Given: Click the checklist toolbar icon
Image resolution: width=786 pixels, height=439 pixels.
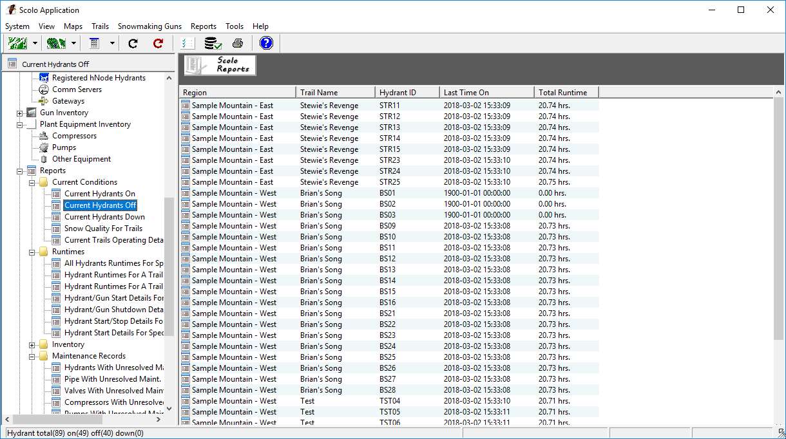Looking at the screenshot, I should point(187,43).
